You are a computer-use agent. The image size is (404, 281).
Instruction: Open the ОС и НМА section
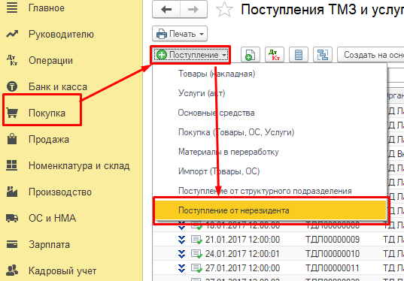[53, 218]
